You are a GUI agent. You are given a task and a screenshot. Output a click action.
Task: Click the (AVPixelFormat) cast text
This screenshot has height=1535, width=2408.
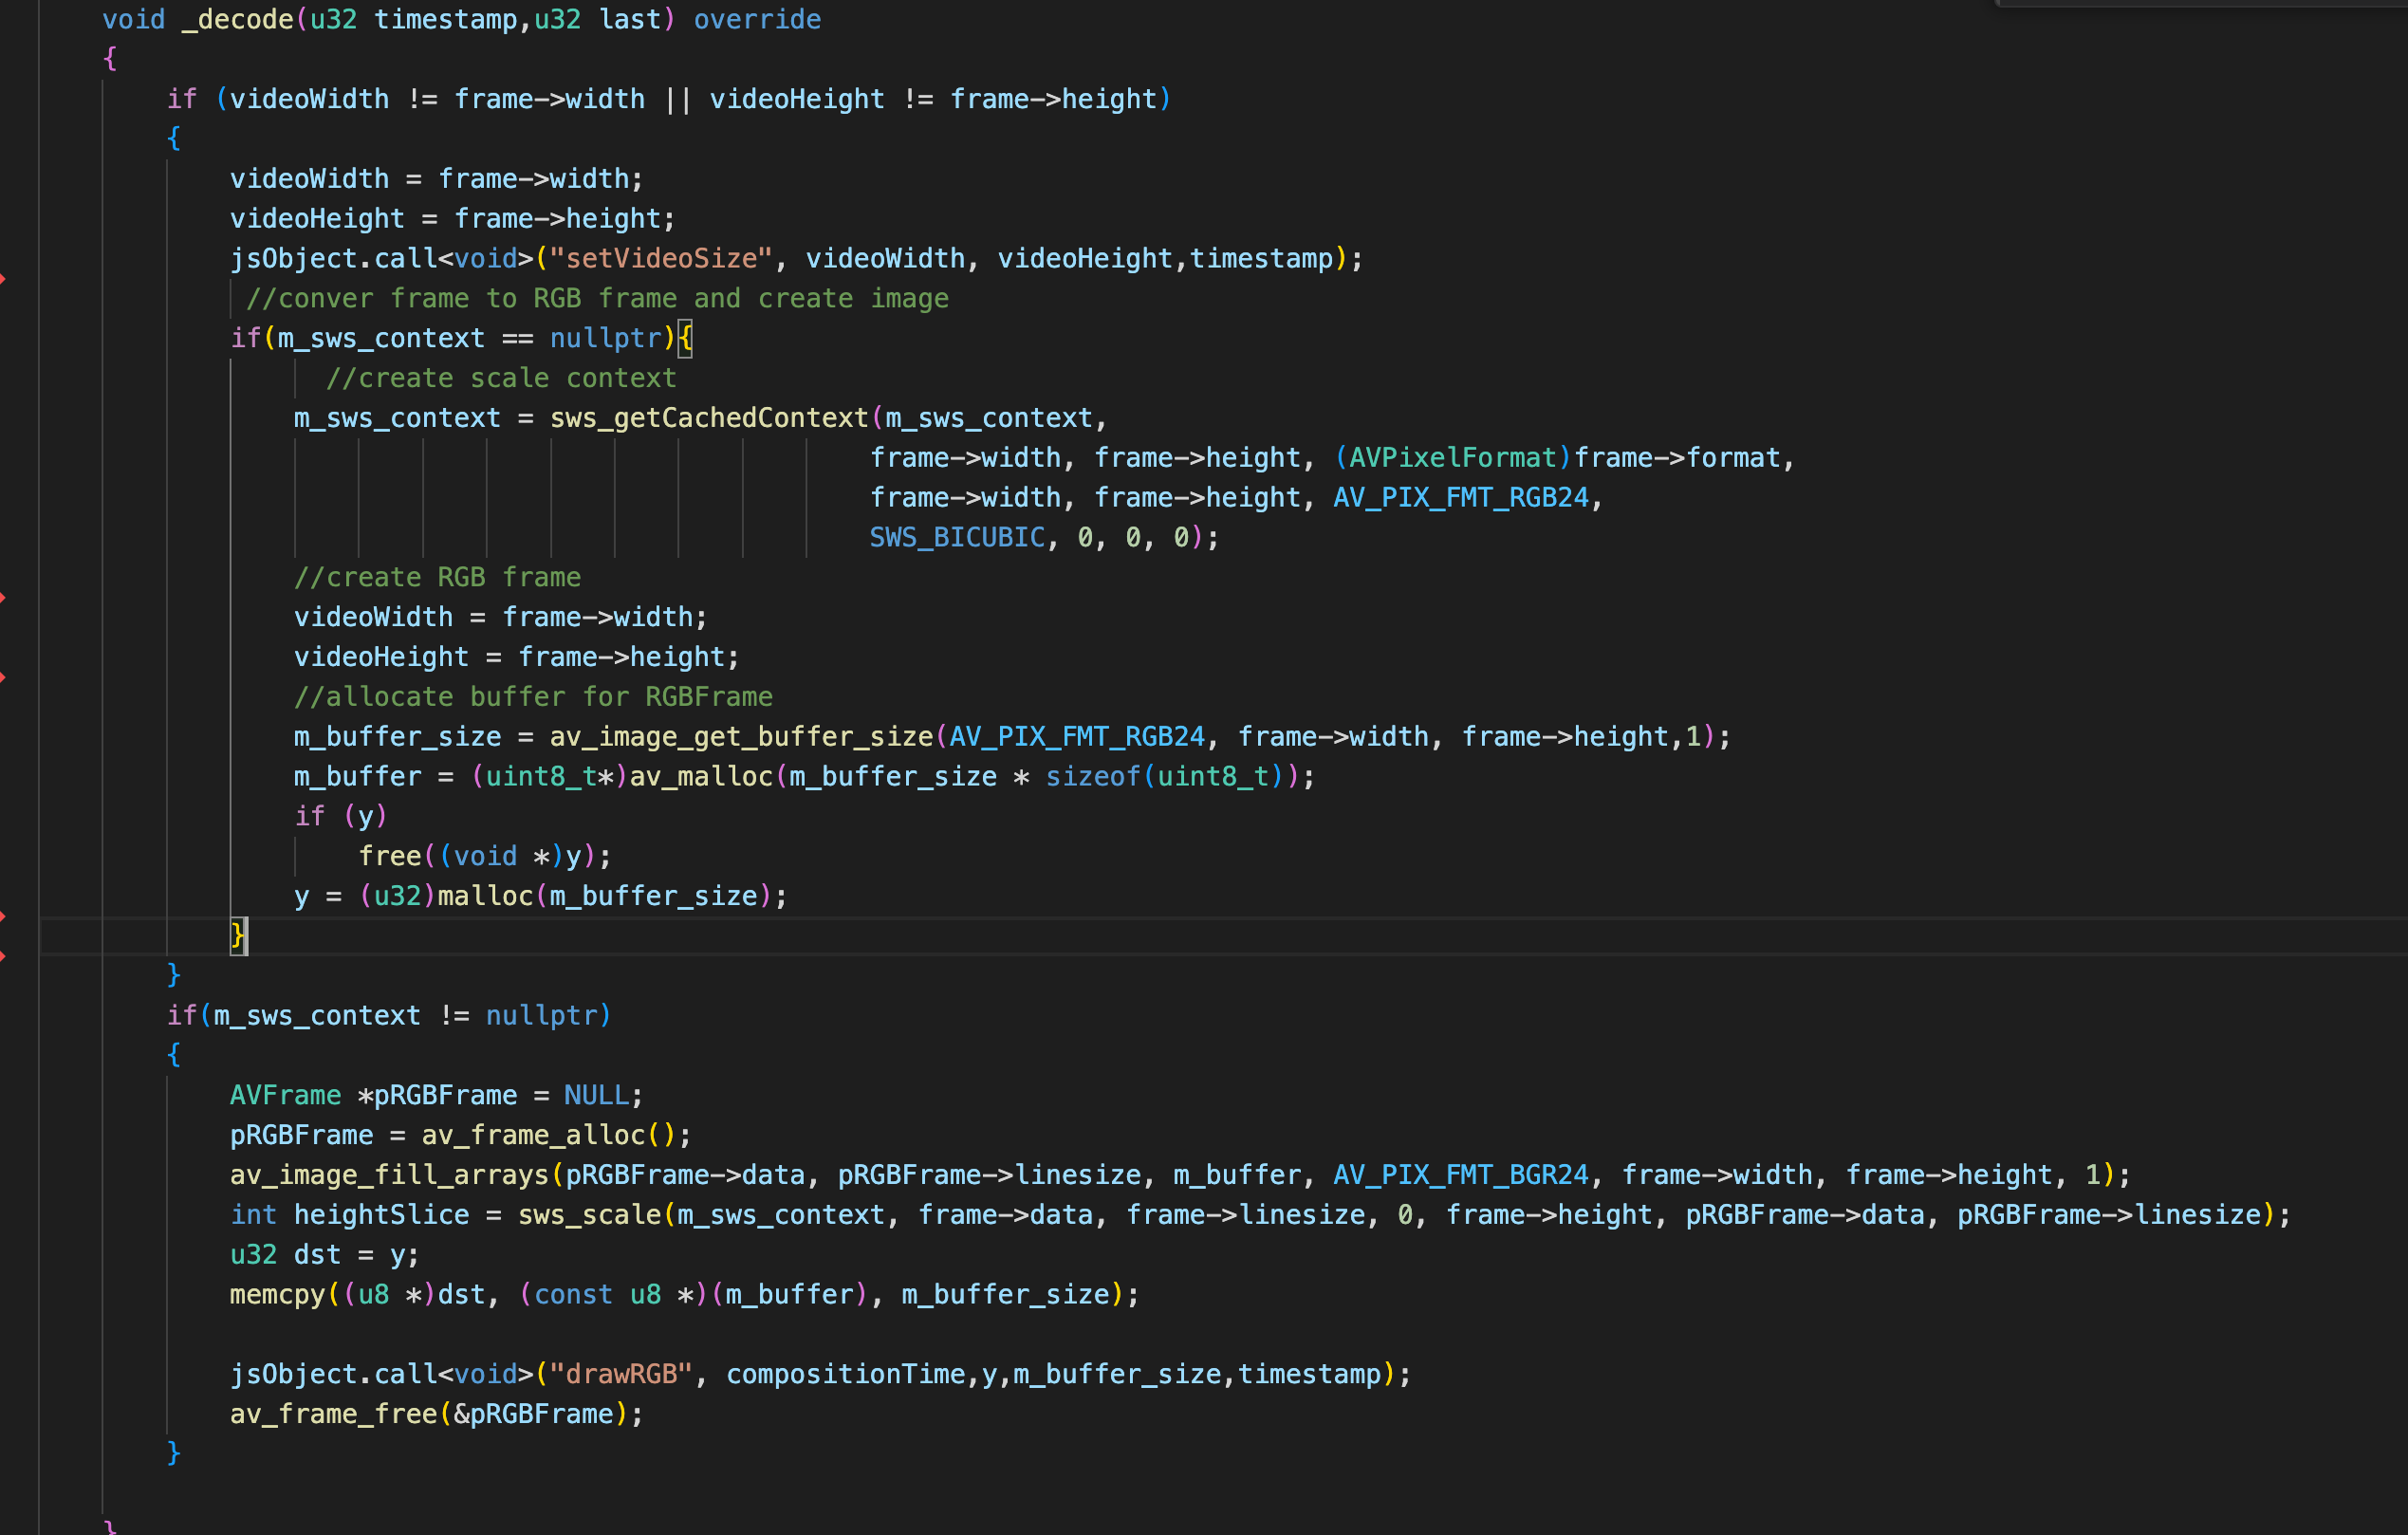point(1452,458)
